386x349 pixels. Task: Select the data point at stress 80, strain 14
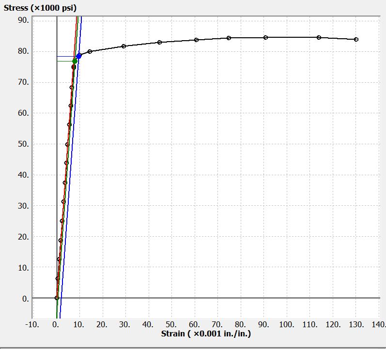click(90, 51)
